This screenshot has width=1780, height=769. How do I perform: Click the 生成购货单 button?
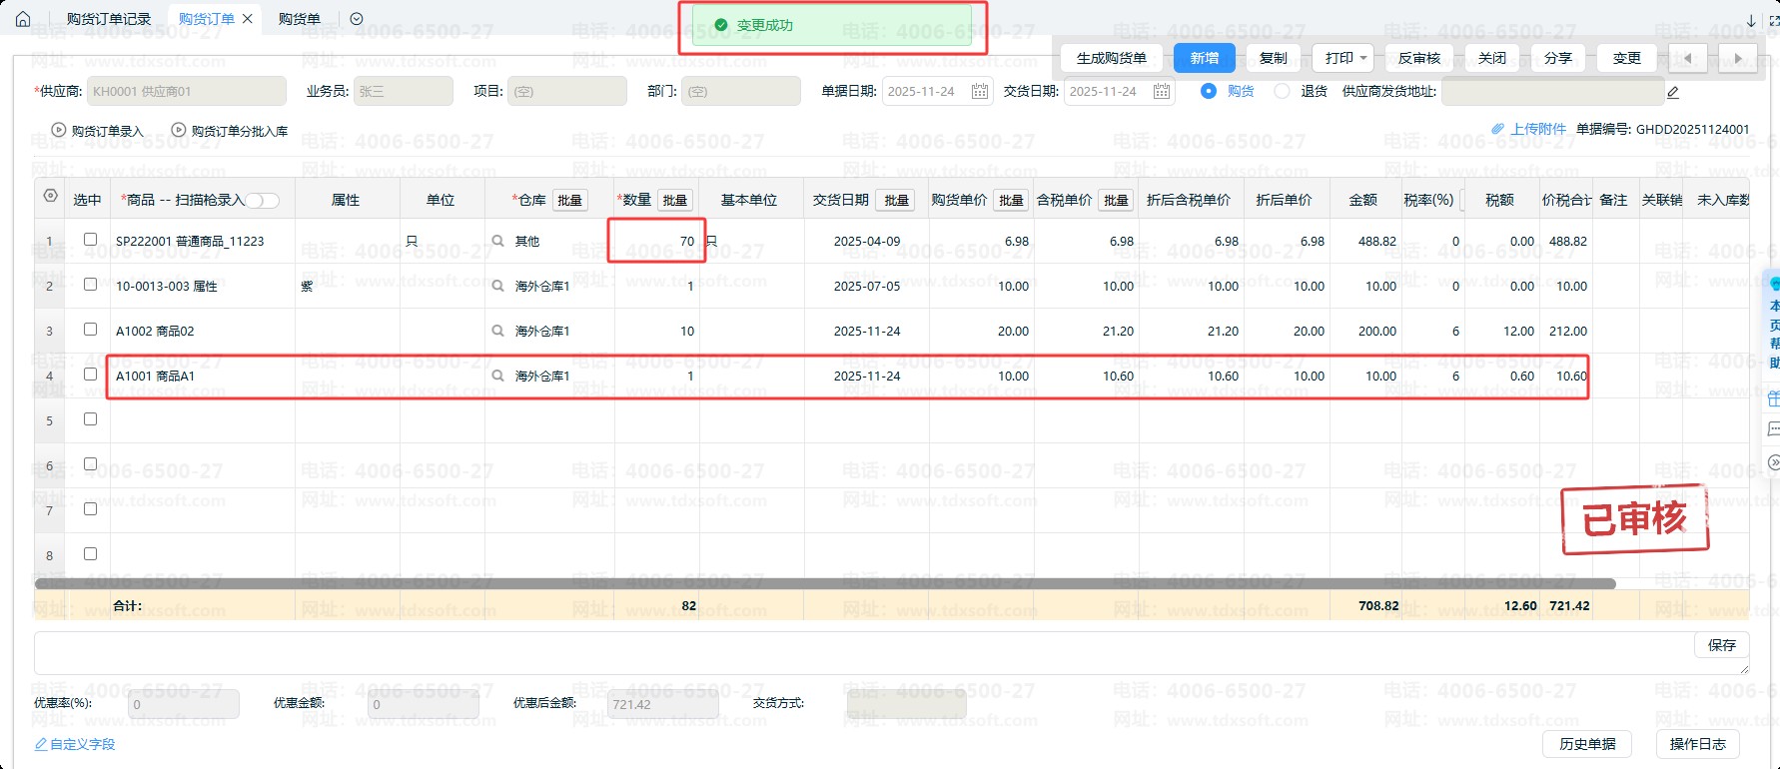click(x=1112, y=58)
